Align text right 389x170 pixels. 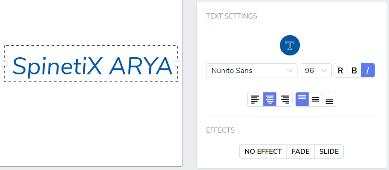[x=285, y=99]
